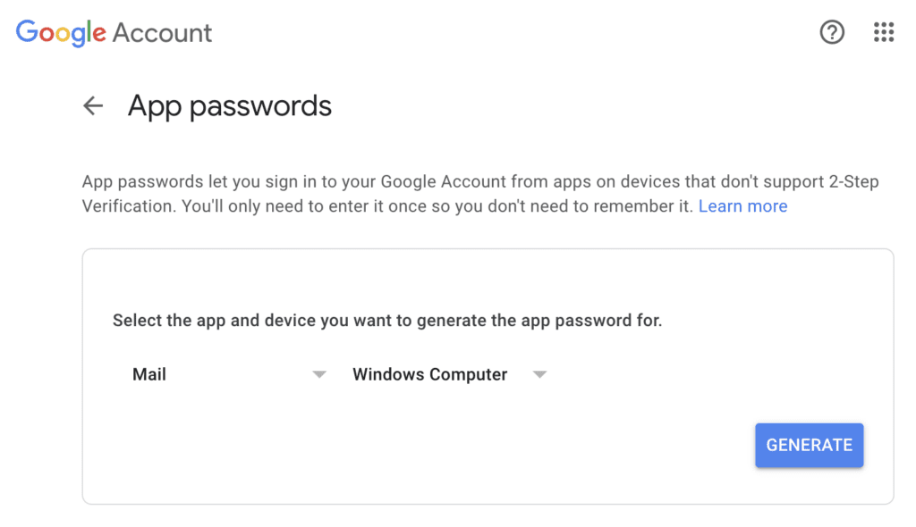This screenshot has width=916, height=527.
Task: Follow the Learn more link
Action: (x=742, y=206)
